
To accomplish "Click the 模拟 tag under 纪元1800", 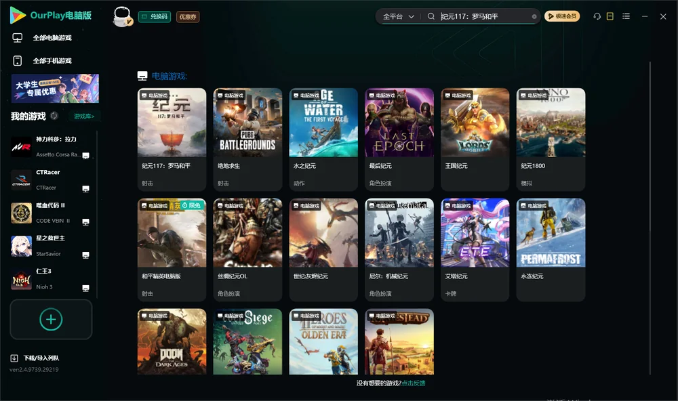I will point(526,183).
